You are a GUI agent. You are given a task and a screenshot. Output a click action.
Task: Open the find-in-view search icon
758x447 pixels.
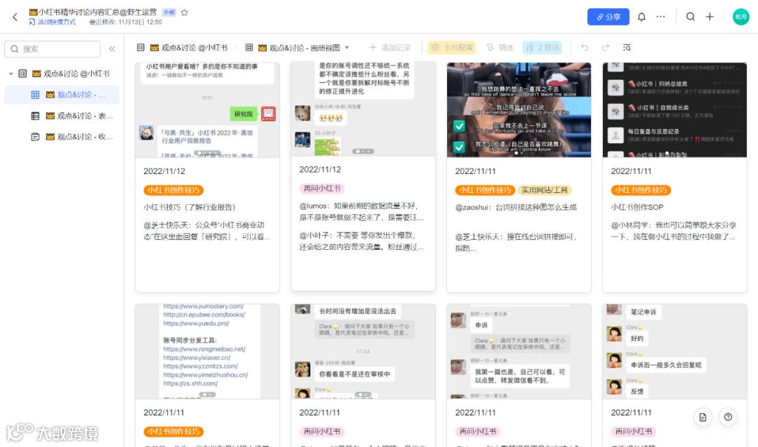tap(627, 47)
